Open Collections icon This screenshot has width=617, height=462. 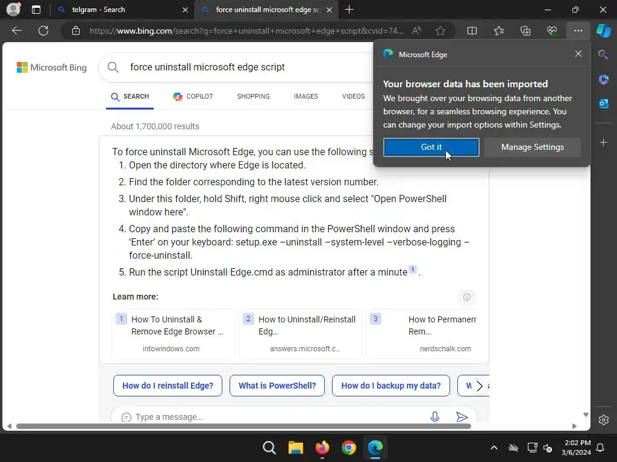coord(525,31)
